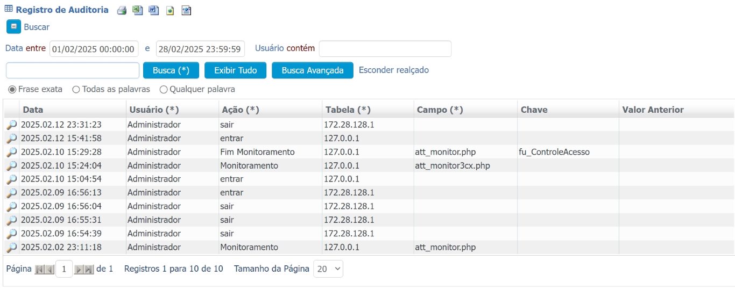735x290 pixels.
Task: View details of 2025.02.12 23:31:23 record
Action: click(12, 125)
